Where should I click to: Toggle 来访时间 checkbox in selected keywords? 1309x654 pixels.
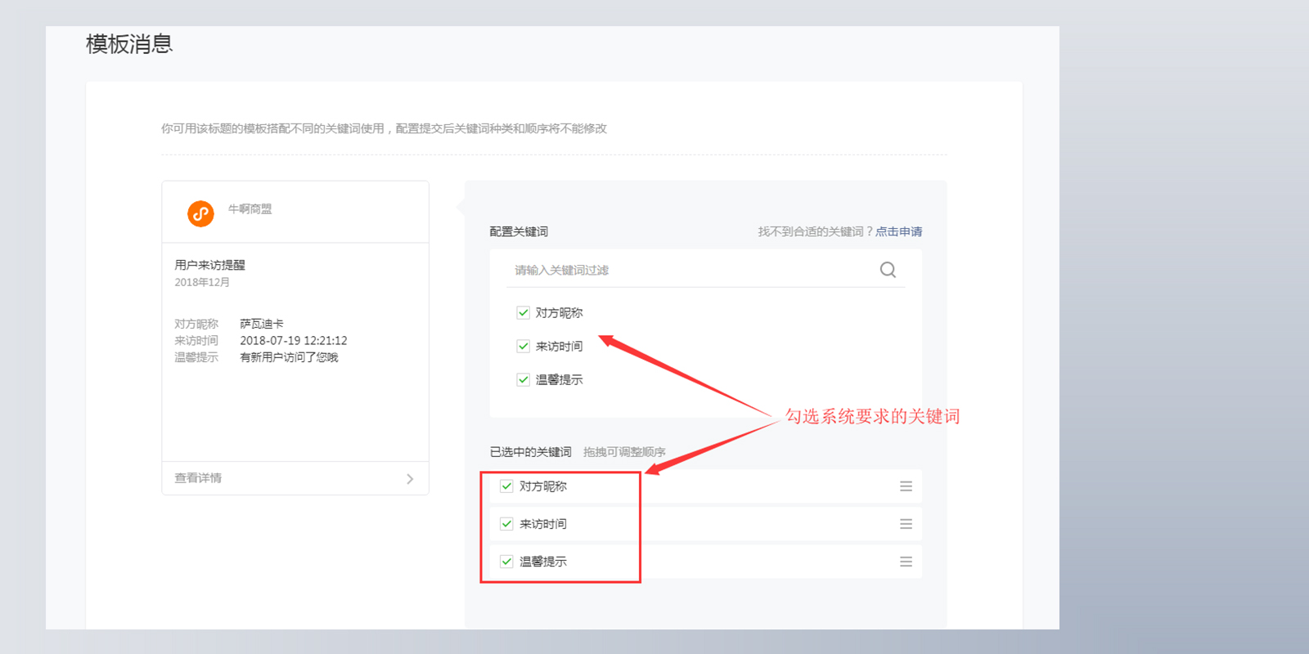tap(506, 524)
